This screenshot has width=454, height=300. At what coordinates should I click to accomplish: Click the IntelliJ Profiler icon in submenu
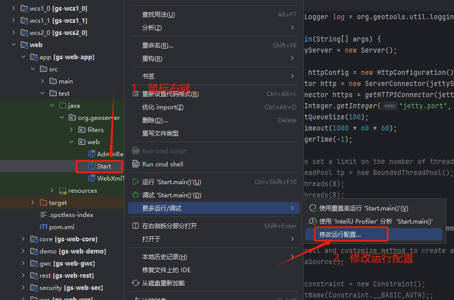[313, 221]
